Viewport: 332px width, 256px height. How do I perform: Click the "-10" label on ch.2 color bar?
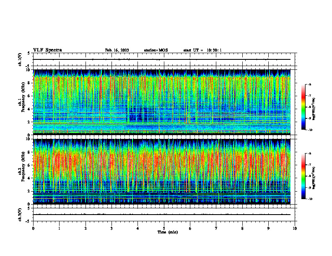[310, 199]
